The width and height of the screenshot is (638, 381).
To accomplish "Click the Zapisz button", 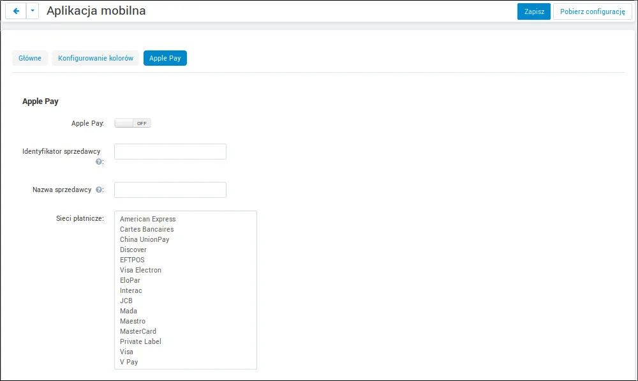I will coord(534,11).
